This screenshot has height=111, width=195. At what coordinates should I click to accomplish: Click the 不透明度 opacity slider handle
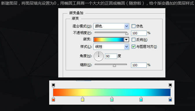pyautogui.click(x=127, y=33)
